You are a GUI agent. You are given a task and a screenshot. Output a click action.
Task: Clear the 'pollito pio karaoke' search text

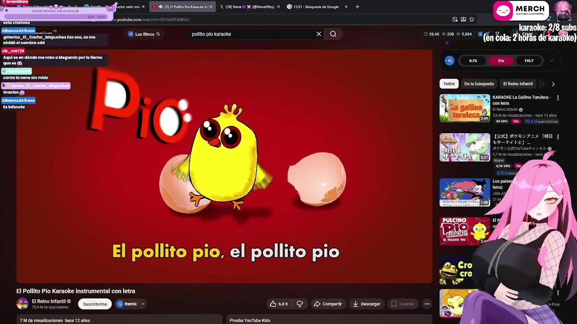[319, 34]
